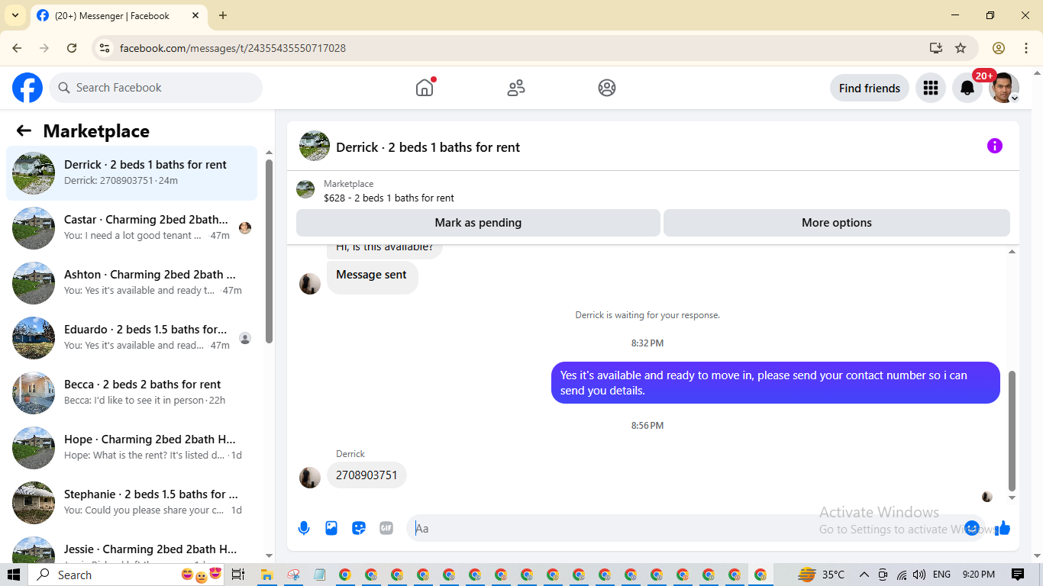Open the $628 2 beds 1 baths listing

point(389,198)
